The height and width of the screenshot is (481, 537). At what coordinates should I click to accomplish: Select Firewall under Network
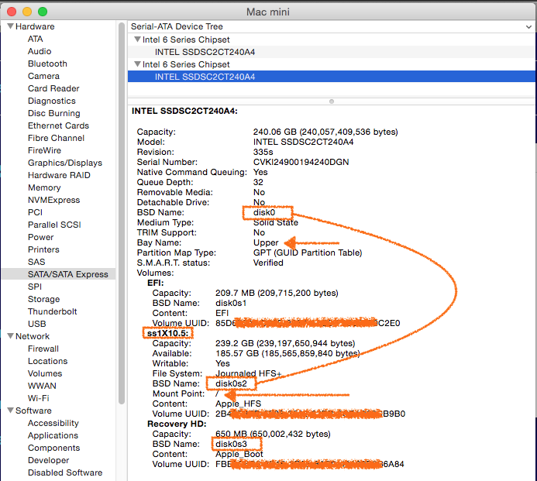click(x=45, y=349)
